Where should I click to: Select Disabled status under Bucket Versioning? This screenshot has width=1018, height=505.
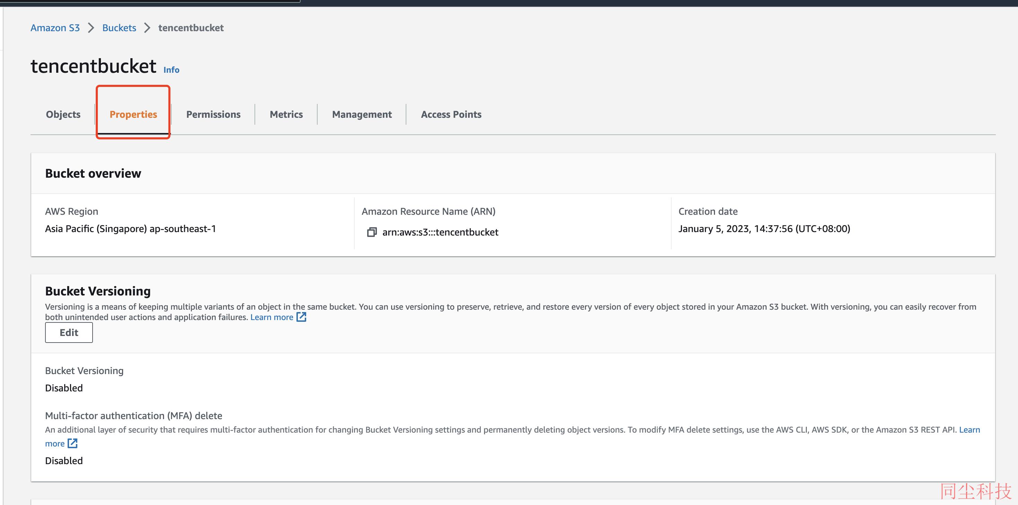pos(64,388)
